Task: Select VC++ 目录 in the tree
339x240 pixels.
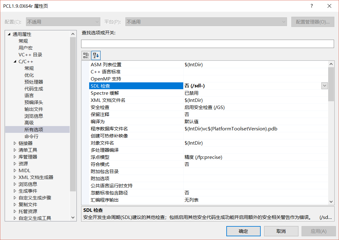Action: click(30, 55)
